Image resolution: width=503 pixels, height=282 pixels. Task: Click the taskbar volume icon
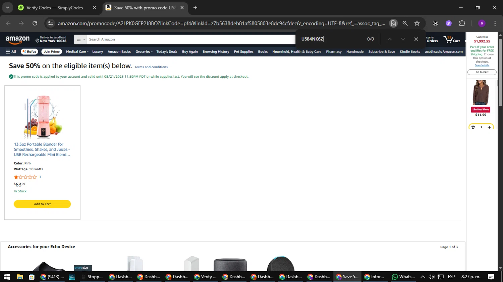click(x=431, y=277)
